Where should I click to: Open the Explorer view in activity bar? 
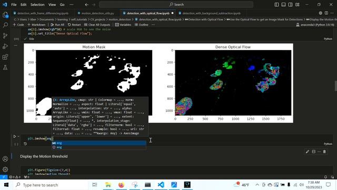click(5, 15)
